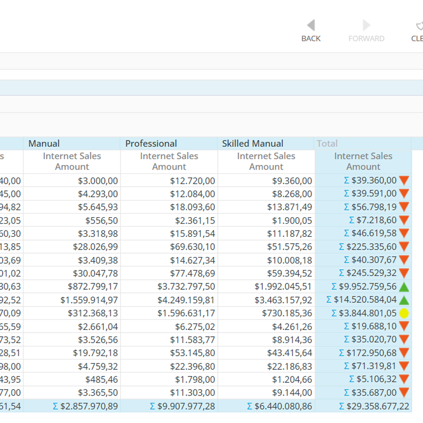Click the sigma icon before $29.358.677,22
The image size is (423, 423).
342,406
